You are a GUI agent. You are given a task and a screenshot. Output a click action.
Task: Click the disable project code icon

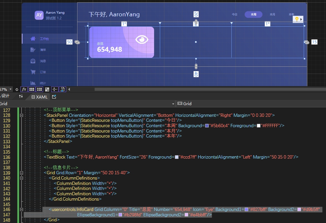click(62, 89)
